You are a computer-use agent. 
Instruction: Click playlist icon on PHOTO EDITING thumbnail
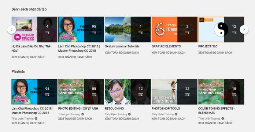(94, 95)
